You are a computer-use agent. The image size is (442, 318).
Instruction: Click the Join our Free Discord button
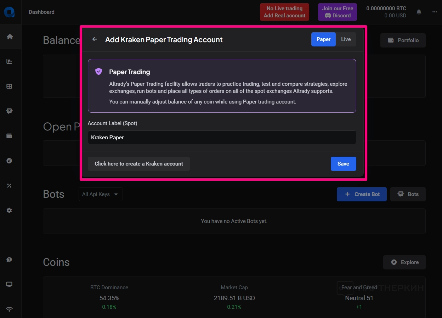coord(338,12)
